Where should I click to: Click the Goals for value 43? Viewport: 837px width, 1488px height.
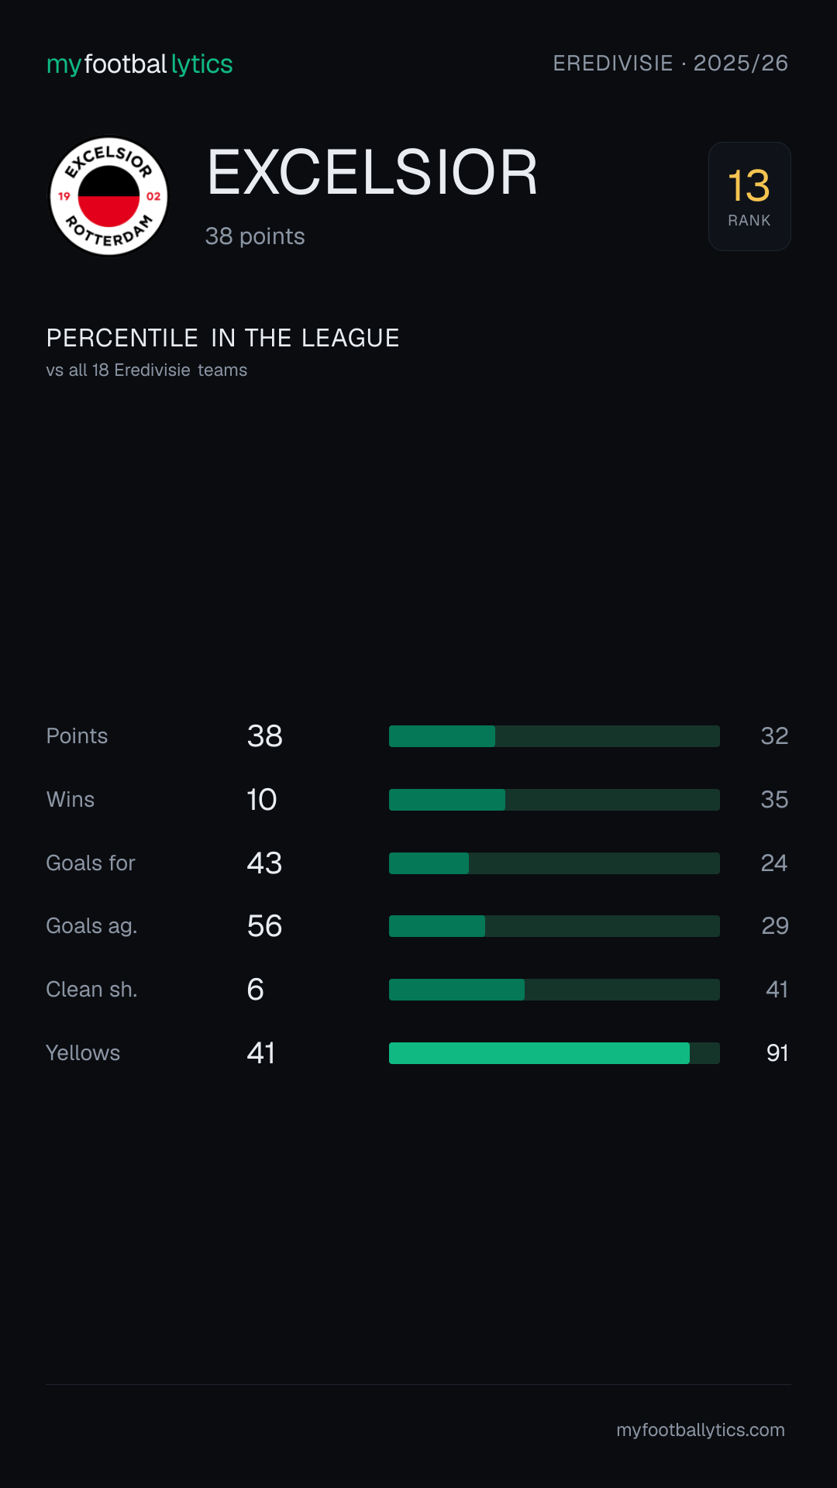click(264, 863)
